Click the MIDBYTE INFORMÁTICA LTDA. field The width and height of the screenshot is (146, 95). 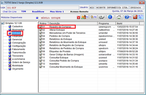coord(112,8)
